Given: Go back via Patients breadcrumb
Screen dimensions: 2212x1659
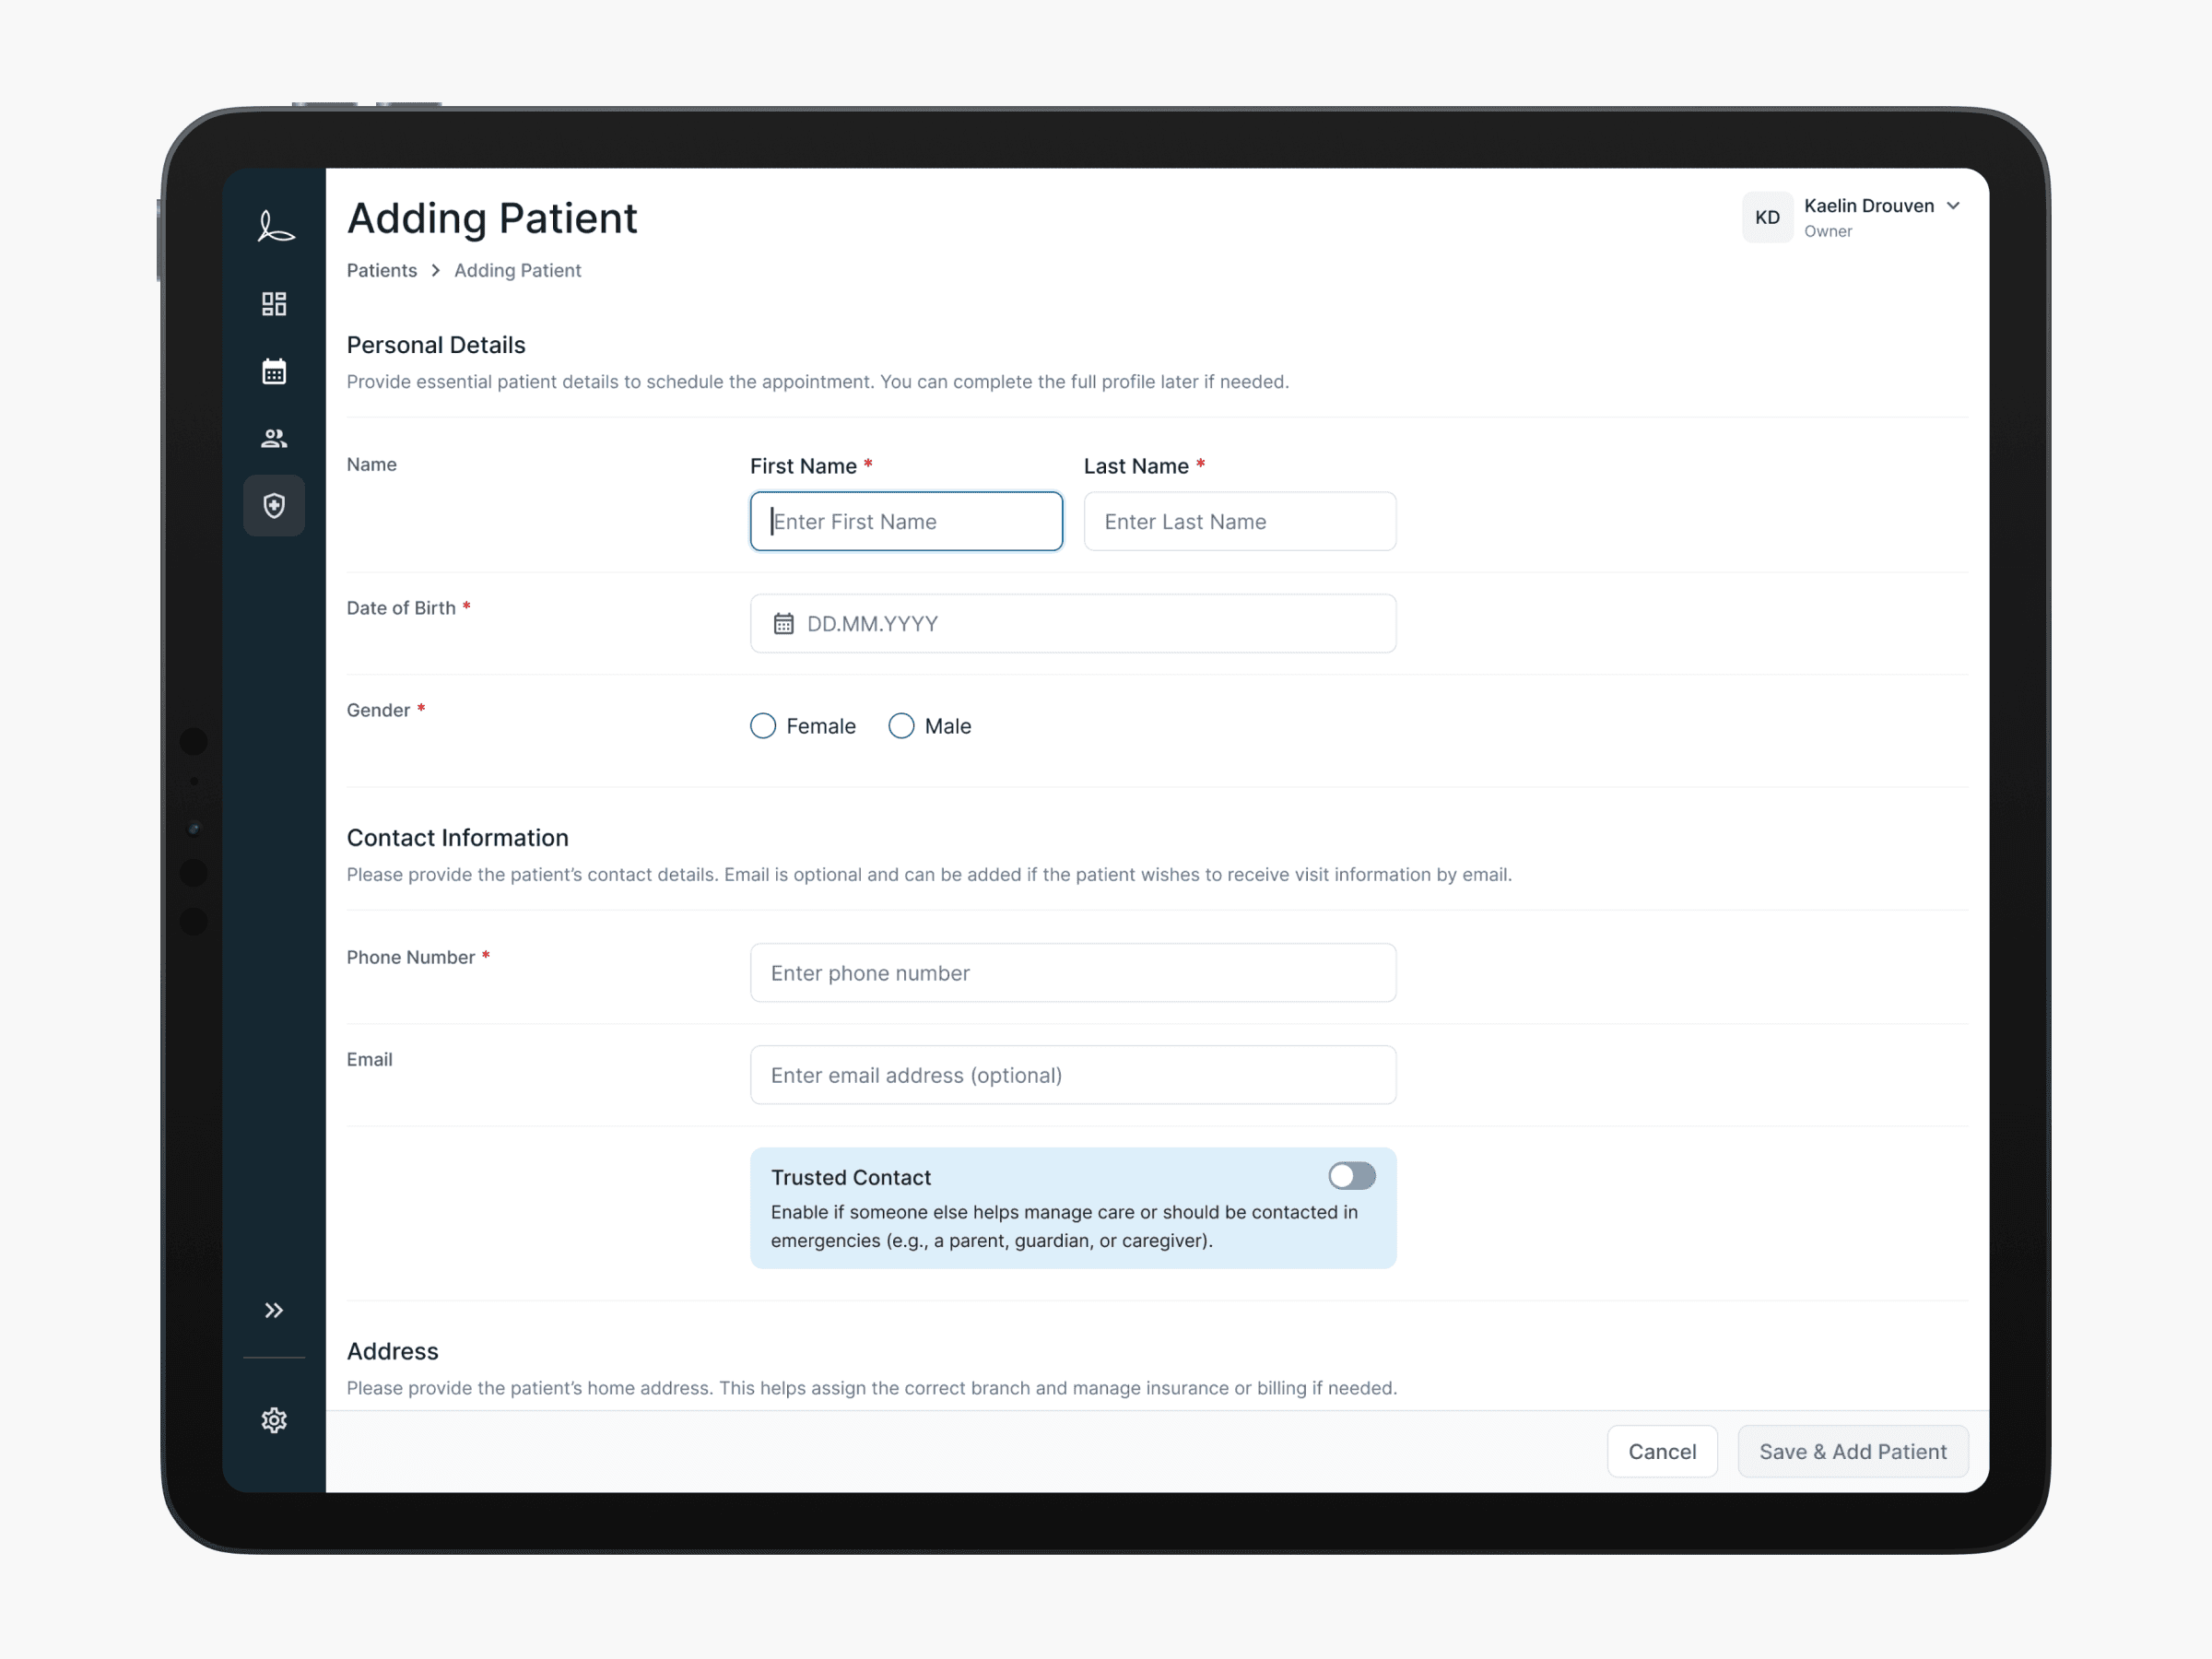Looking at the screenshot, I should (381, 270).
